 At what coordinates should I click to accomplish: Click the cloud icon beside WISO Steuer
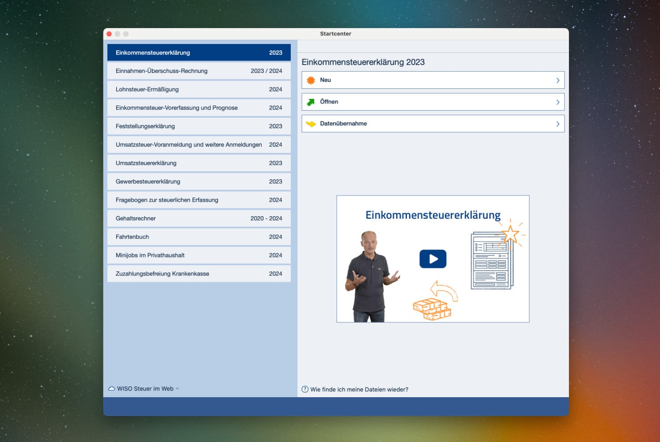(x=112, y=389)
